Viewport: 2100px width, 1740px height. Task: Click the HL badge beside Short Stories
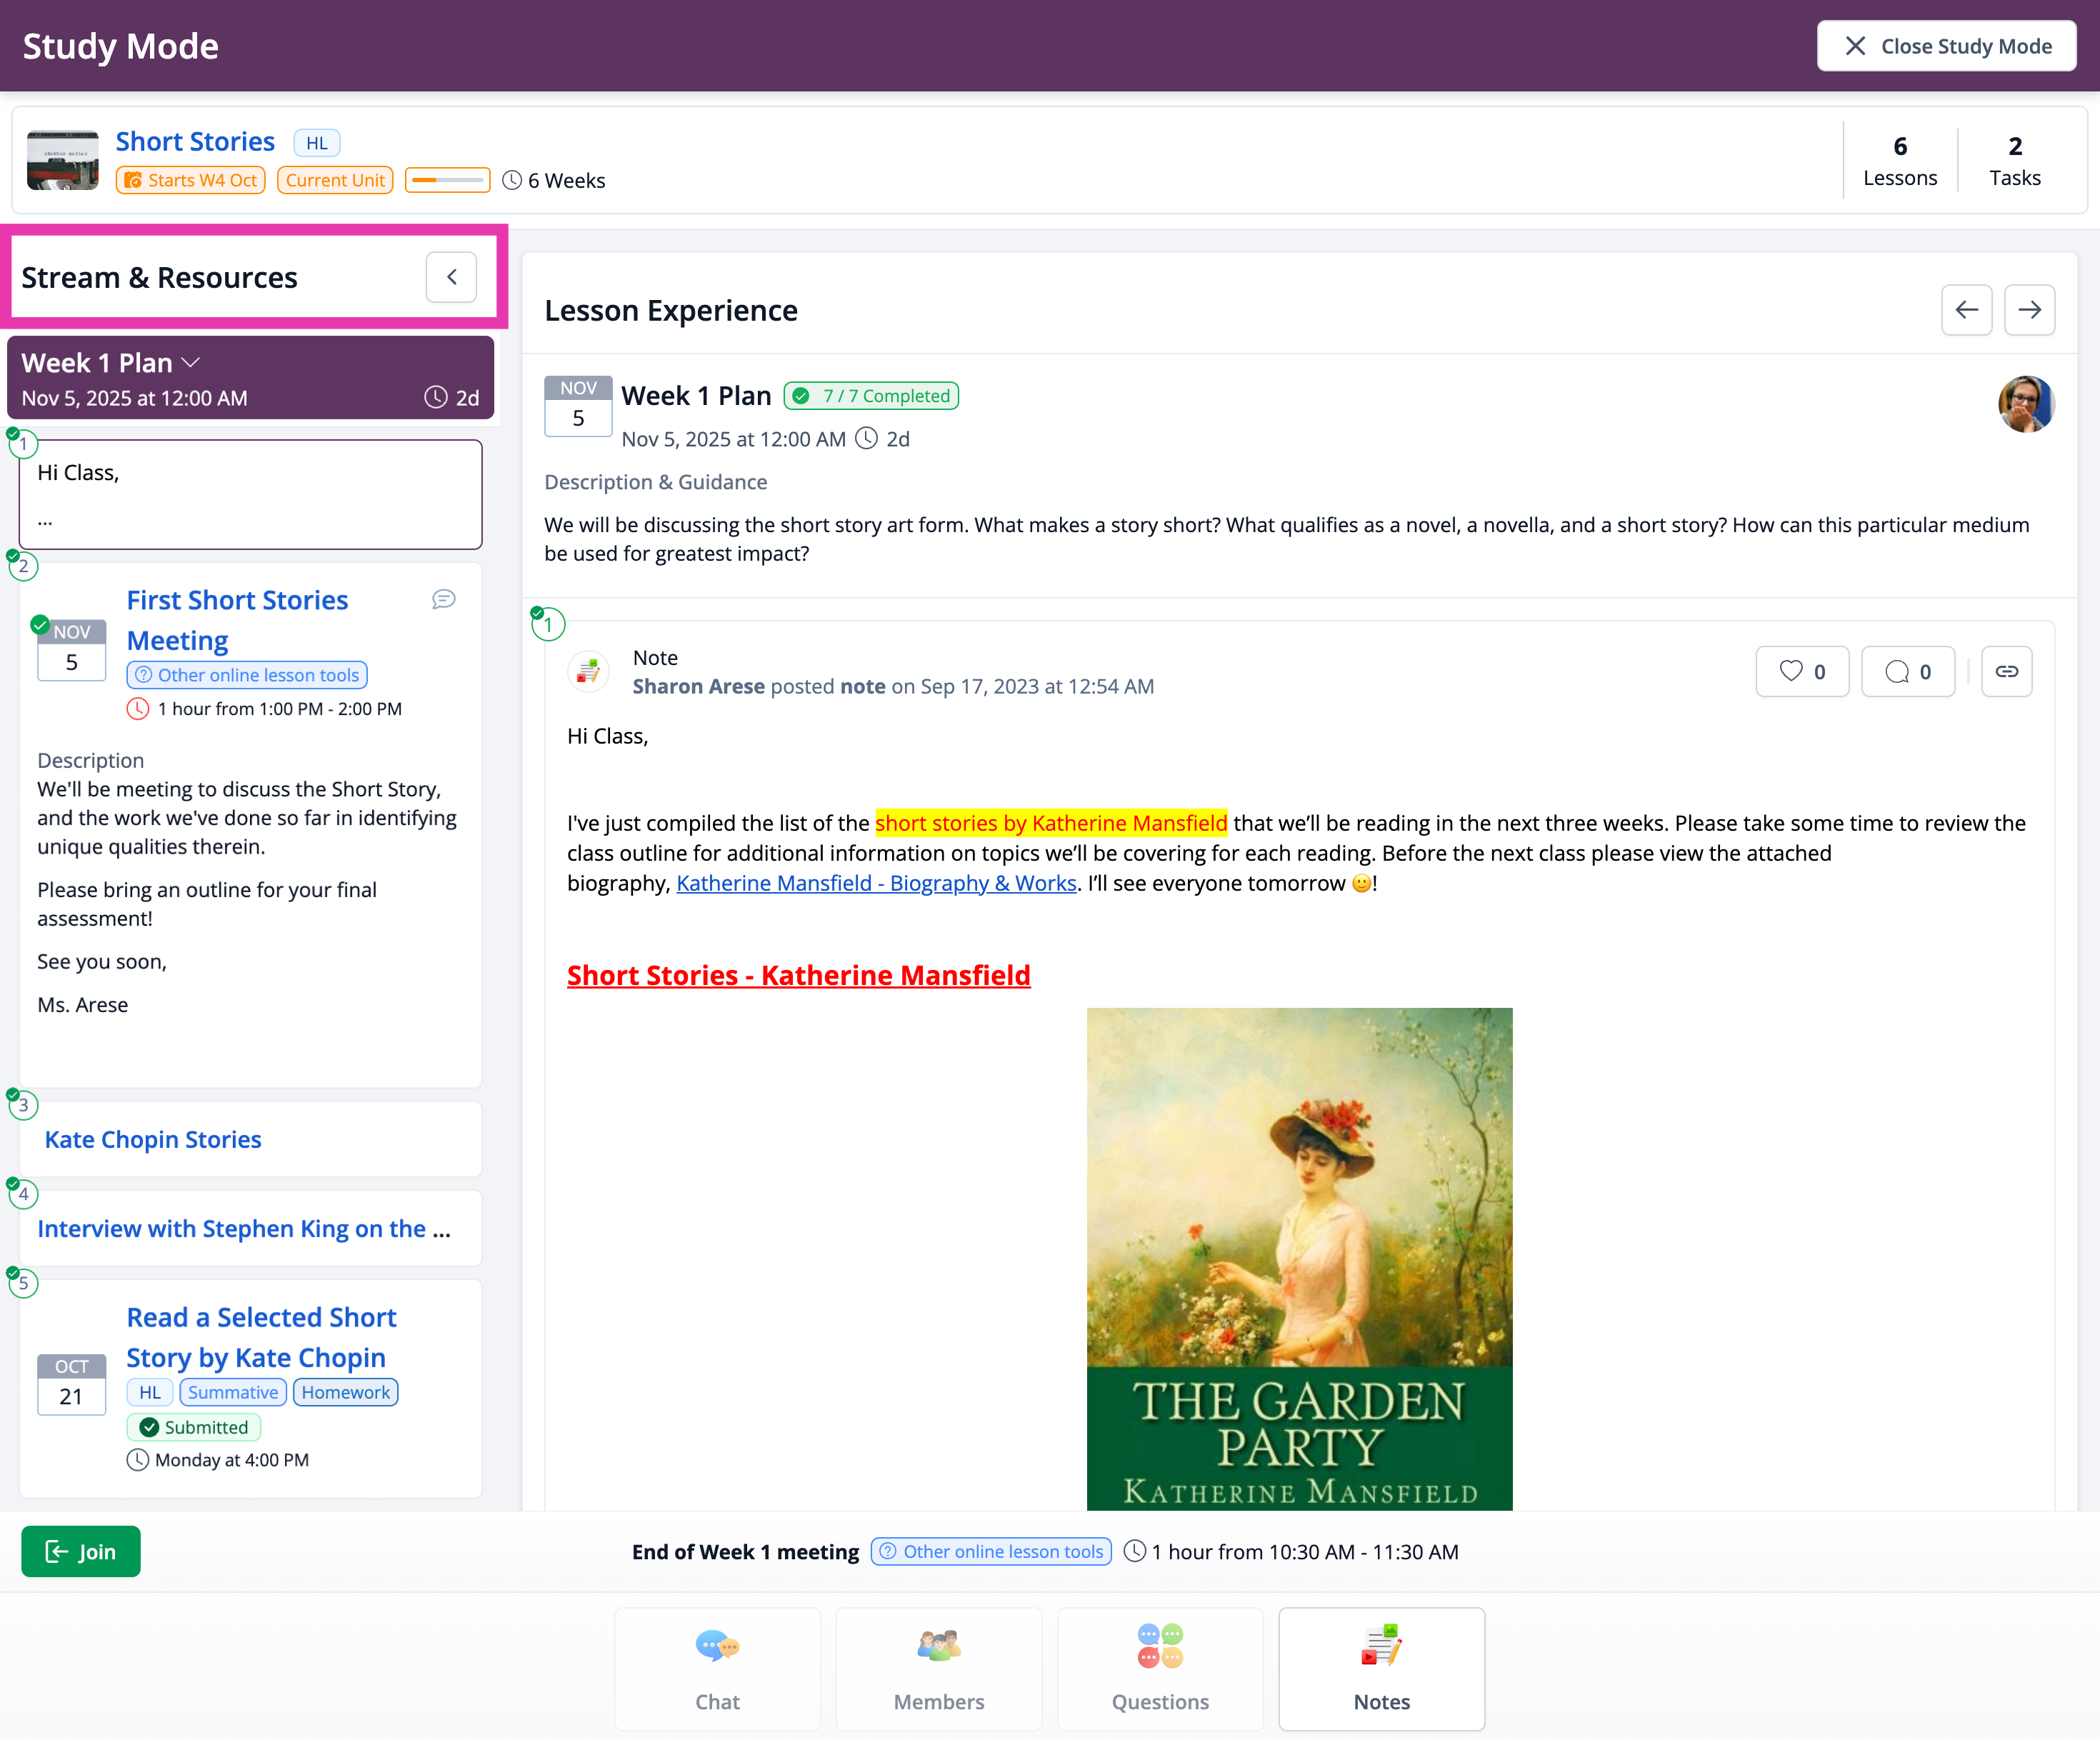[317, 143]
